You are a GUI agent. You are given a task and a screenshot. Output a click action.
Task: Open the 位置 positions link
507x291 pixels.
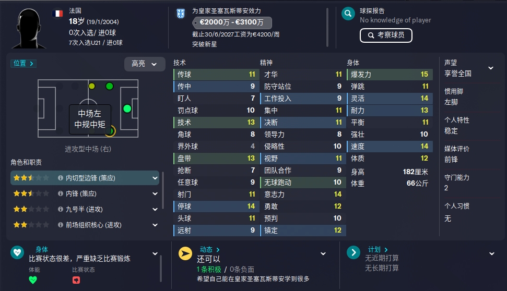click(x=23, y=63)
